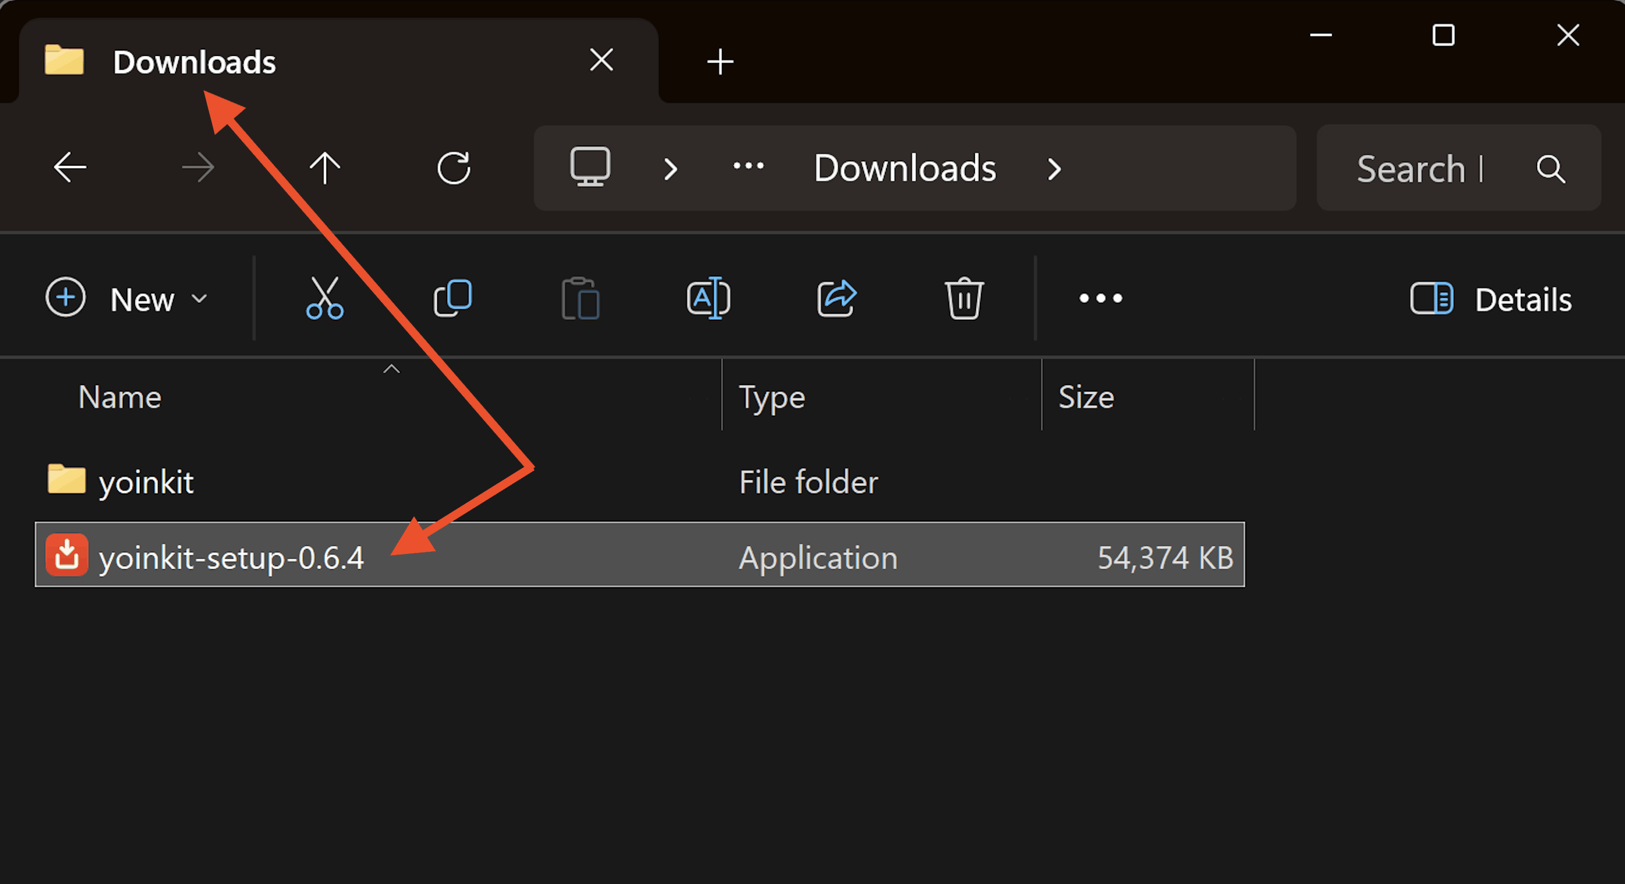
Task: Maximize the File Explorer window
Action: click(1443, 35)
